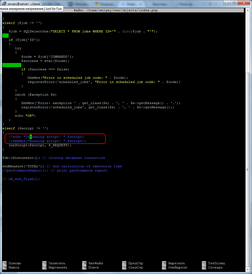The image size is (252, 274).
Task: Click the scrollbar down arrow
Action: (248, 270)
